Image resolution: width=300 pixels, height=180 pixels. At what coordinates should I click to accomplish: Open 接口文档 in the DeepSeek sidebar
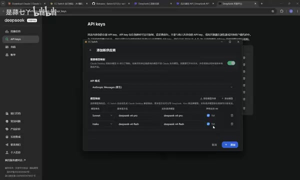point(20,113)
